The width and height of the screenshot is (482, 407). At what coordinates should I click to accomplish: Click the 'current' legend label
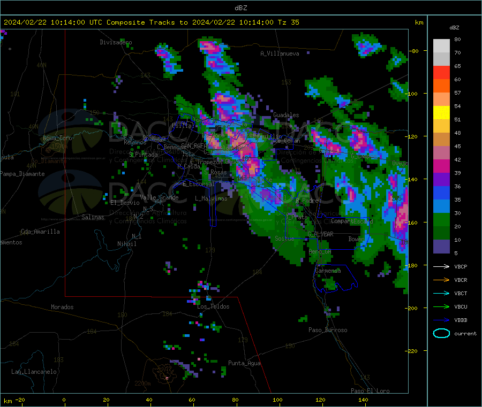465,333
